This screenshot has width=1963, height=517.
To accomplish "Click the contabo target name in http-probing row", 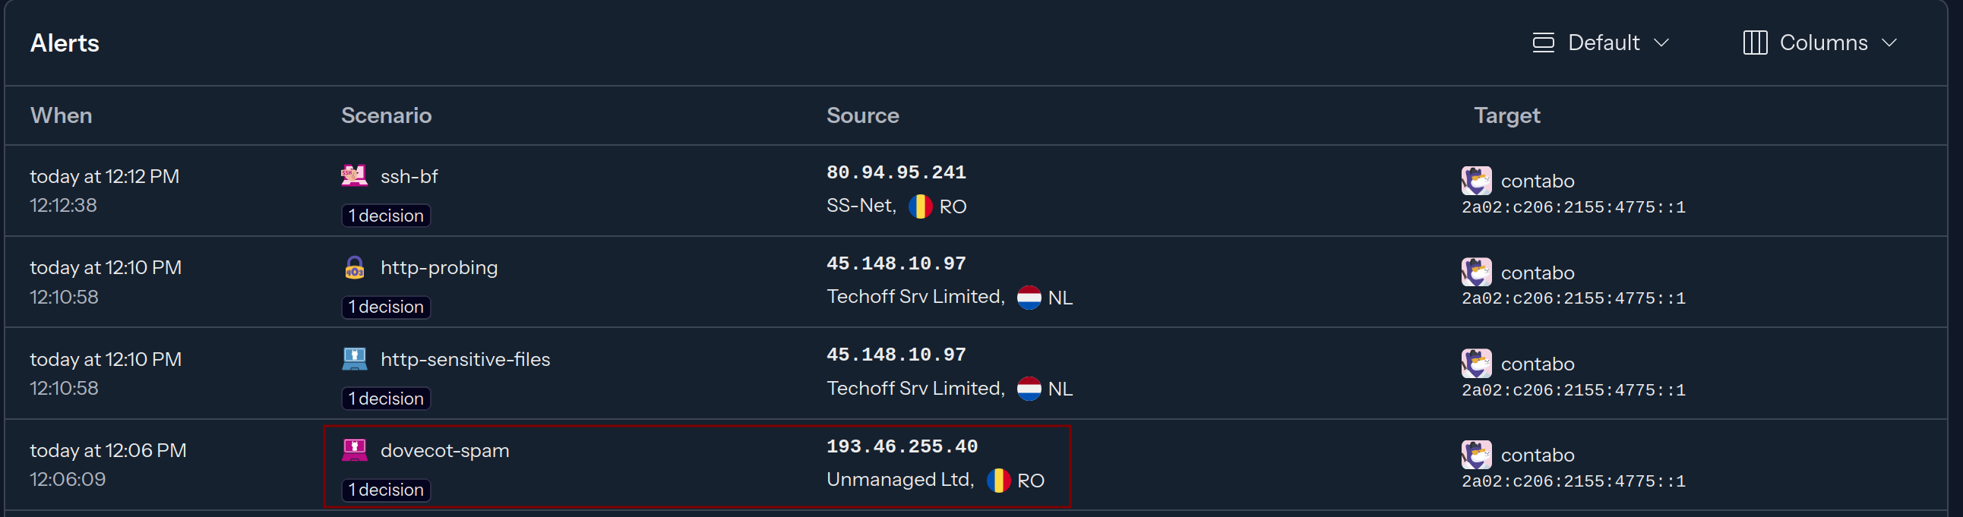I will (1537, 273).
